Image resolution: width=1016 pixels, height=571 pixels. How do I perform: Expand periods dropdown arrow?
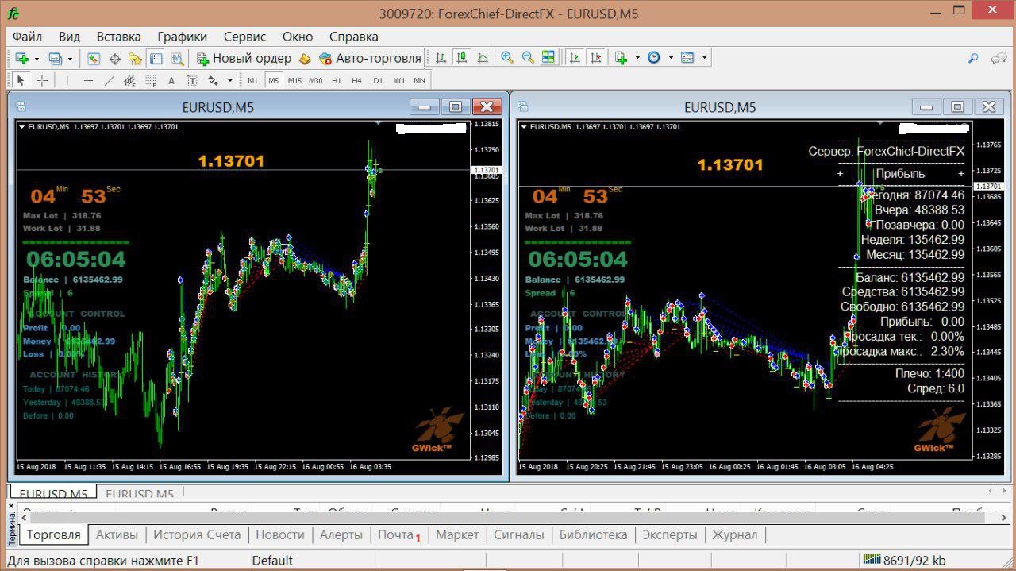(671, 58)
